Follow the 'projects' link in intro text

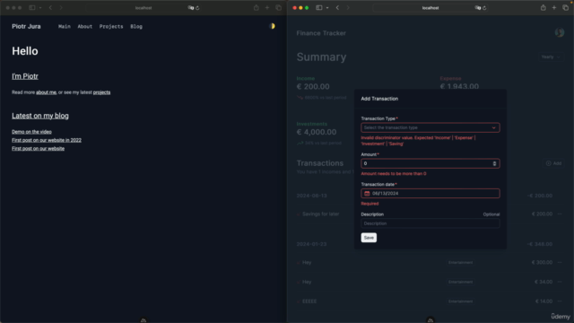pos(101,92)
